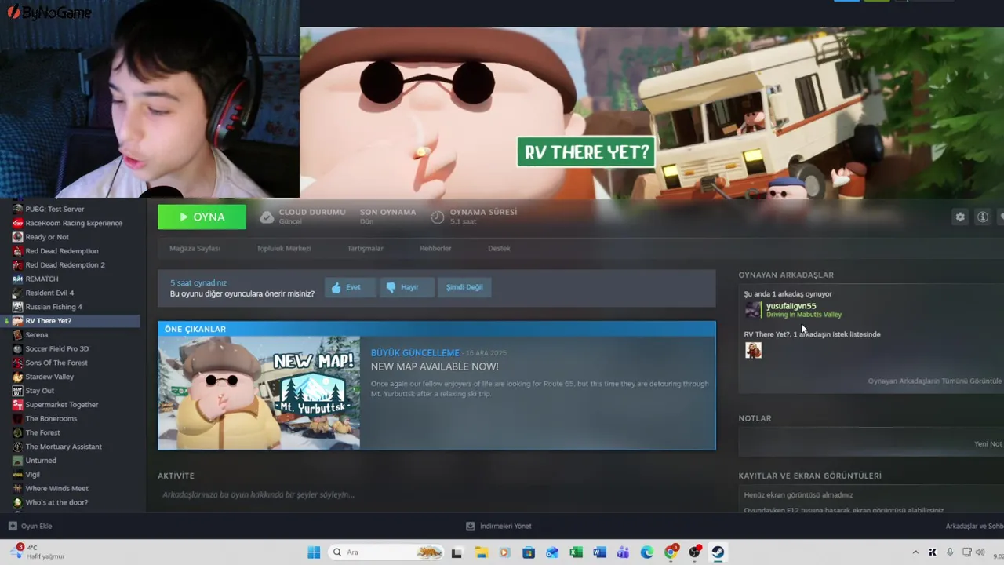This screenshot has width=1004, height=565.
Task: Select The Forest in library list
Action: click(42, 433)
